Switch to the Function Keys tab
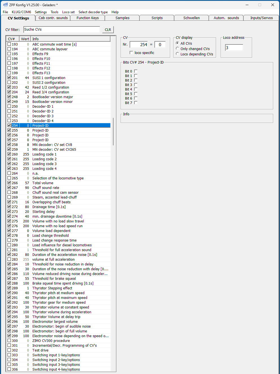Screen dimensions: 280x374 tap(88, 18)
